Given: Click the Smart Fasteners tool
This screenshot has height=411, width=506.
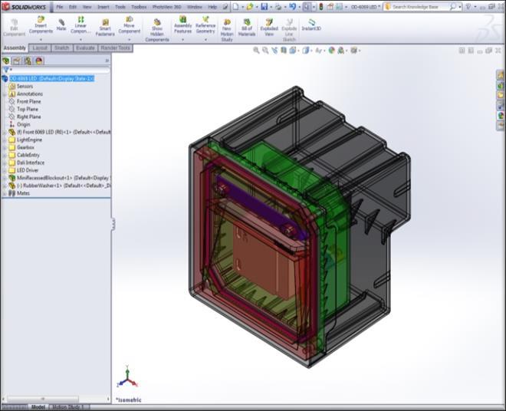Looking at the screenshot, I should point(105,28).
